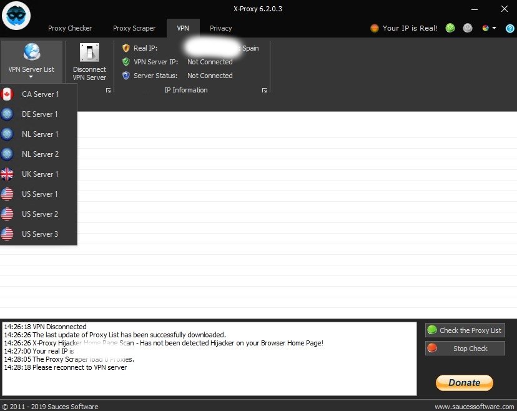Open the VPN Server List globe icon
Viewport: 517px width, 411px height.
[32, 52]
